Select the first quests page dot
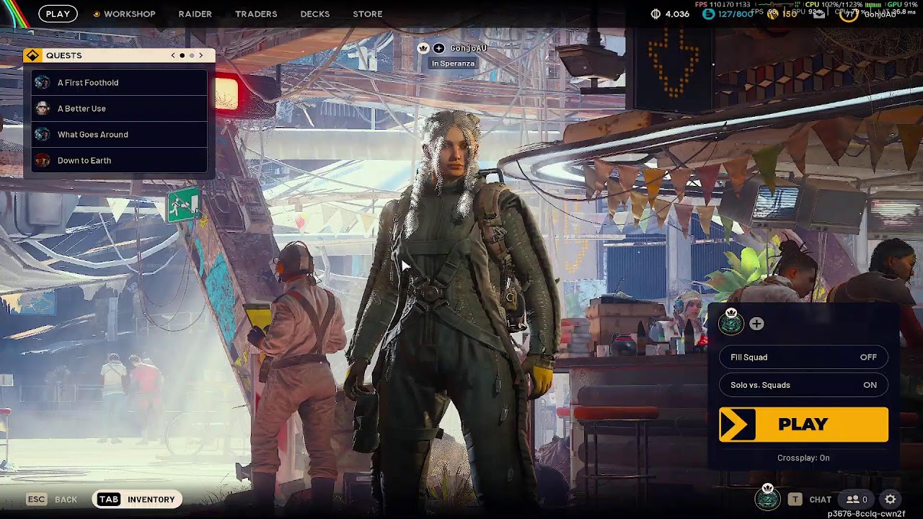923x519 pixels. click(x=182, y=56)
